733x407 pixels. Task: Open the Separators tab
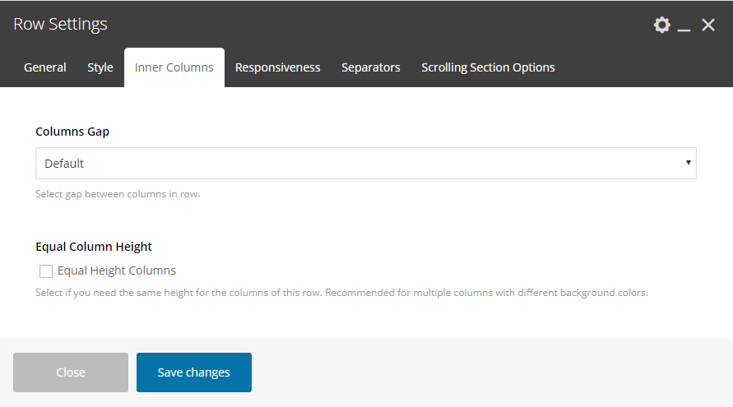[371, 67]
